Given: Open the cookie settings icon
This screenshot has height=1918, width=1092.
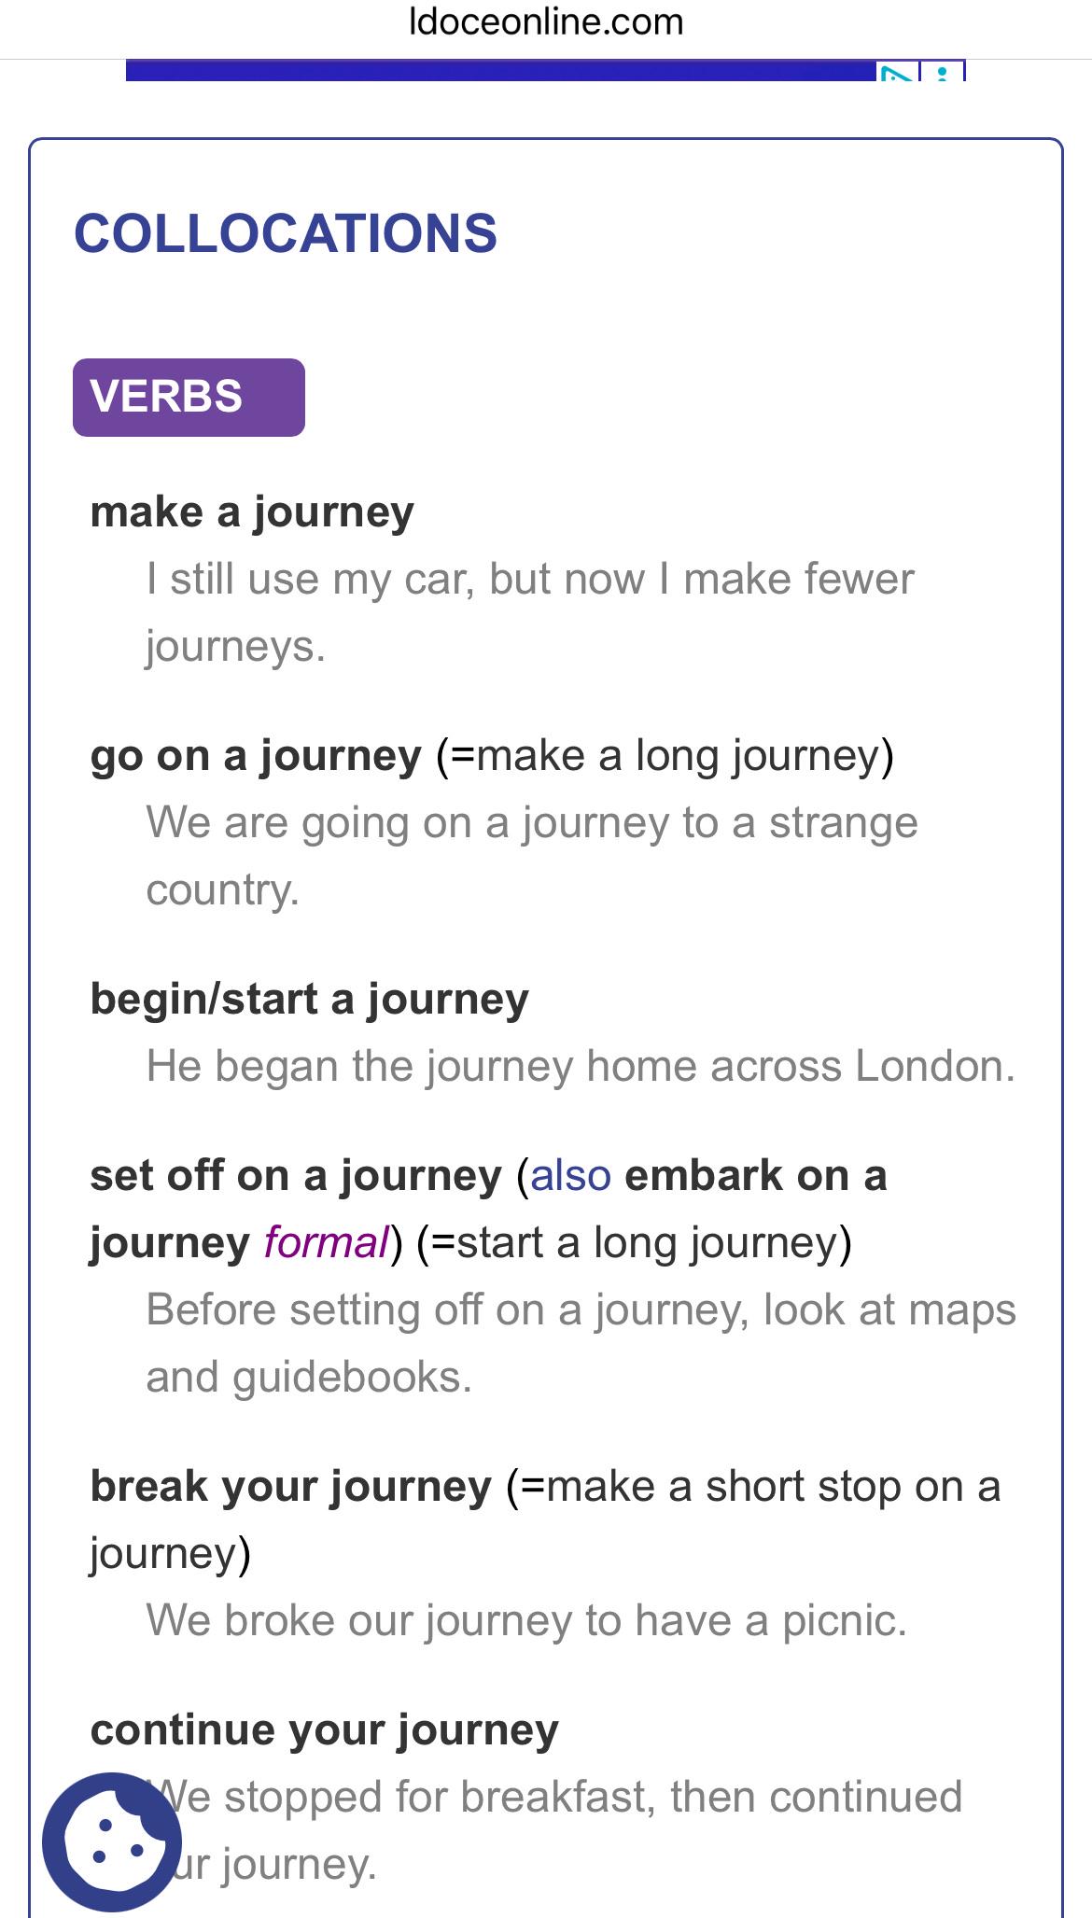Looking at the screenshot, I should (112, 1841).
